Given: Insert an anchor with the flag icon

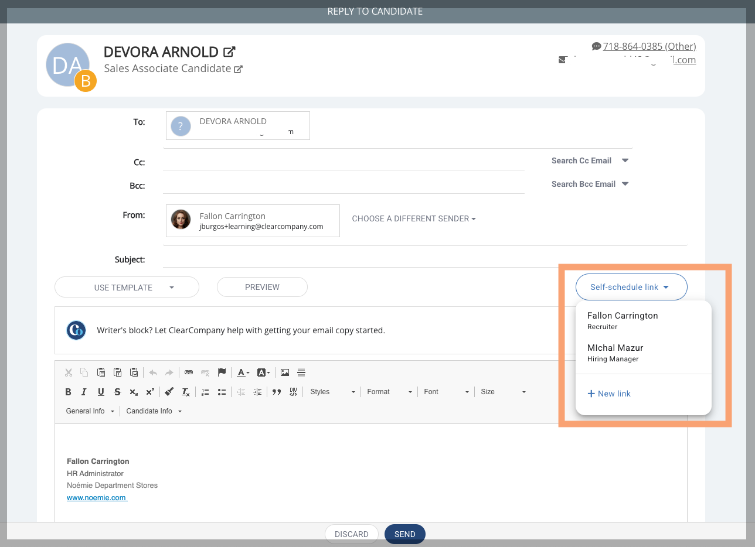Looking at the screenshot, I should (x=222, y=372).
